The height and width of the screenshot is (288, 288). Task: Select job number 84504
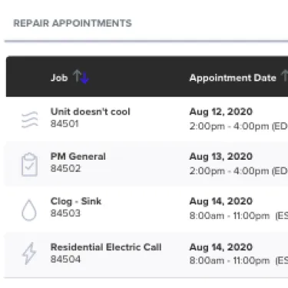(65, 260)
